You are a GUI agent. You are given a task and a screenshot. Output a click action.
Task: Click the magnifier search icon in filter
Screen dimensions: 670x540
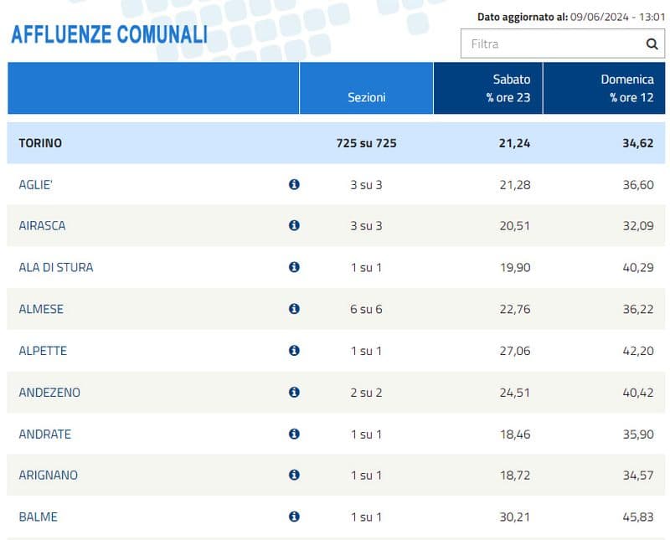652,44
